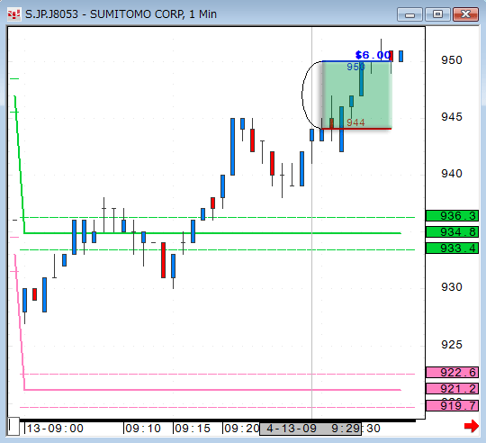
Task: Minimize the SUMITOMO CORP chart window
Action: [409, 14]
